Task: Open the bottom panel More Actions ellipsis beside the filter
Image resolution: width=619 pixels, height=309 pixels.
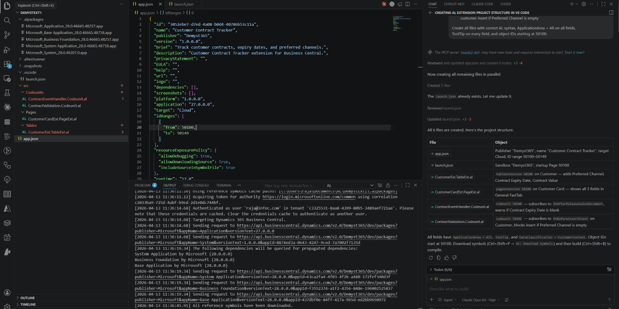Action: point(396,185)
